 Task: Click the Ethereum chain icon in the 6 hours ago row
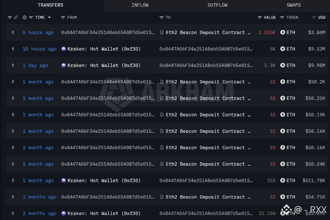(13, 32)
